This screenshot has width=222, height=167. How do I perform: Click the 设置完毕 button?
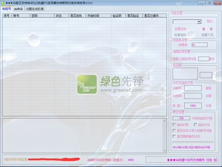[180, 29]
